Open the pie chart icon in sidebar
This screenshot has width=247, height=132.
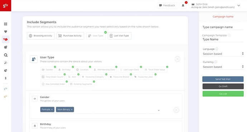[x=6, y=70]
